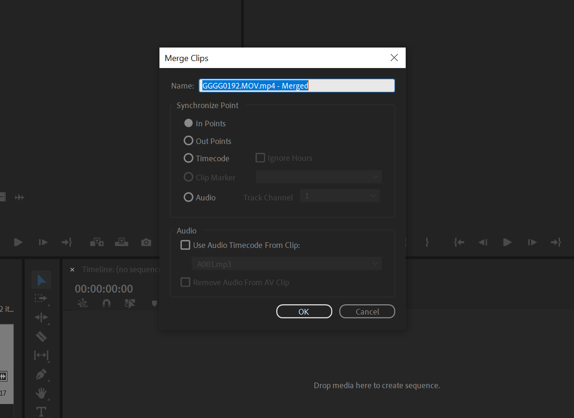The width and height of the screenshot is (574, 418).
Task: Select the Pen tool
Action: pyautogui.click(x=41, y=374)
